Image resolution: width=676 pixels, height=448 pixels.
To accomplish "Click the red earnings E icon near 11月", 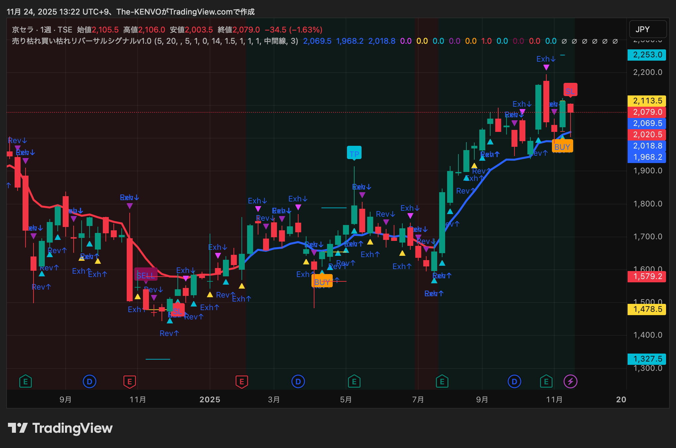I will [x=130, y=381].
